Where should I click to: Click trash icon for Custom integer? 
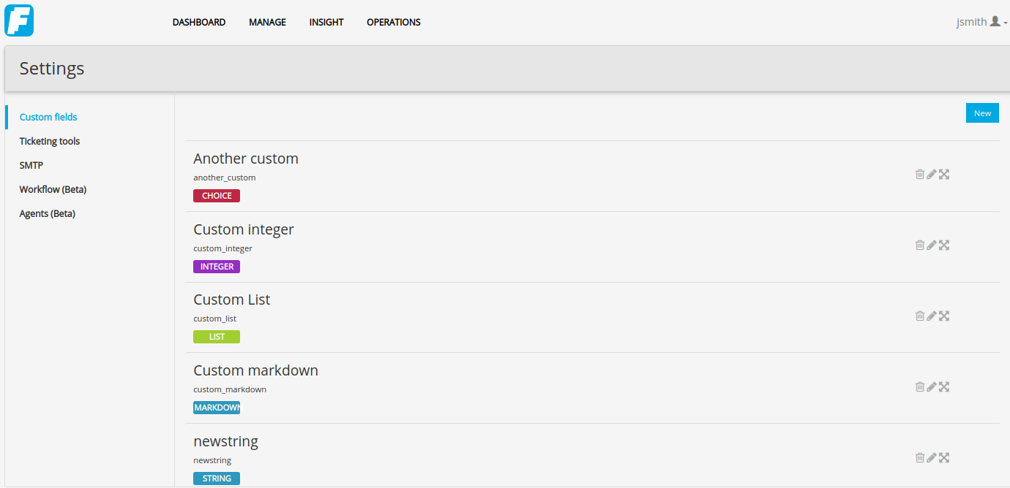[x=920, y=245]
